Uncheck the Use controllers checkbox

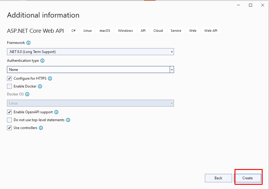[9, 128]
